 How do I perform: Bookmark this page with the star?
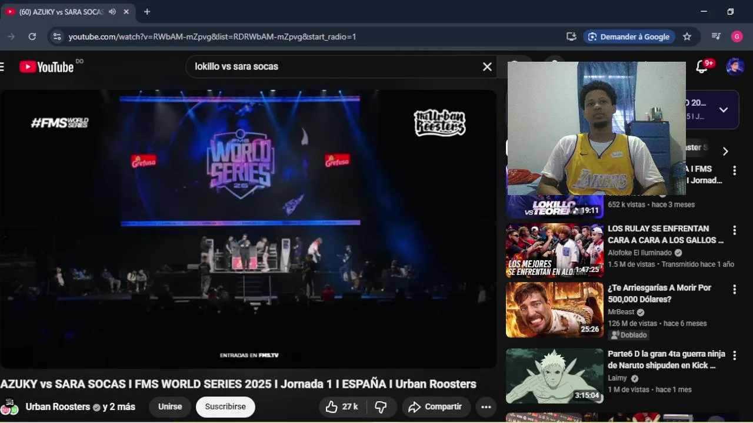pos(687,36)
